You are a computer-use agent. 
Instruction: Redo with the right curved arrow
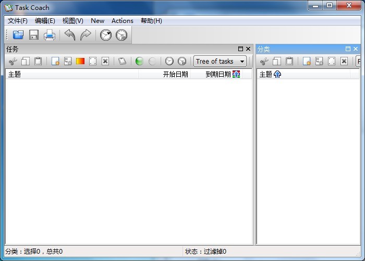click(x=86, y=35)
